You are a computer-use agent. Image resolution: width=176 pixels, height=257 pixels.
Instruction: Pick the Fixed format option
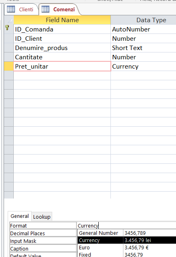(x=127, y=255)
